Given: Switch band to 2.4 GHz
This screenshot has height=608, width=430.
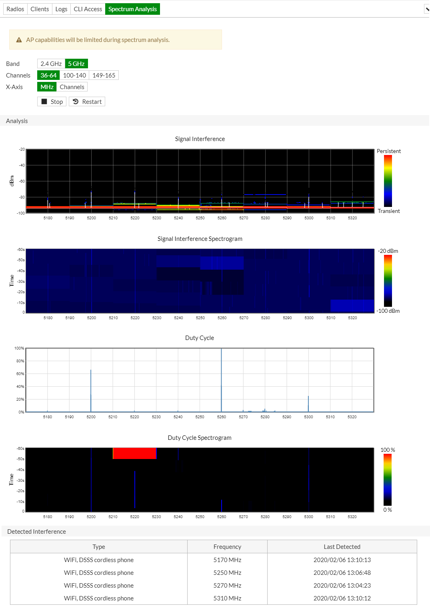Looking at the screenshot, I should [50, 63].
